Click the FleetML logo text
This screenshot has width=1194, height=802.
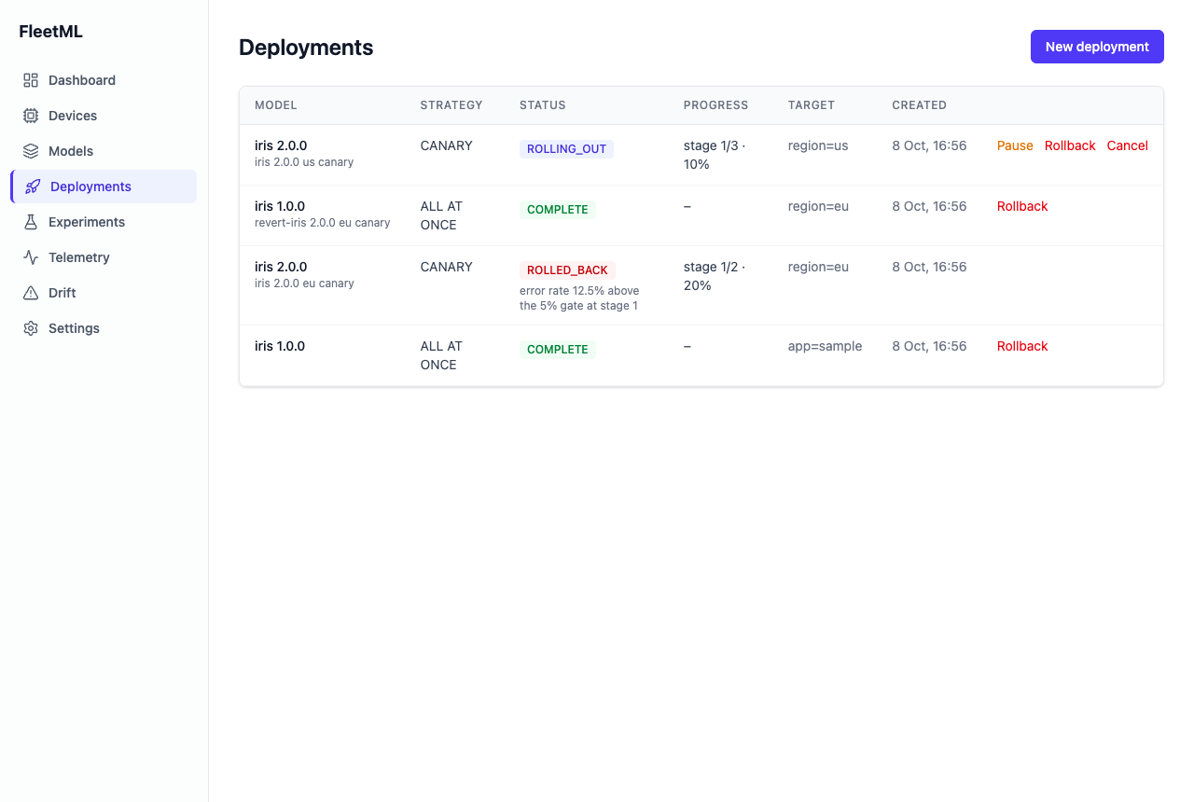point(50,32)
